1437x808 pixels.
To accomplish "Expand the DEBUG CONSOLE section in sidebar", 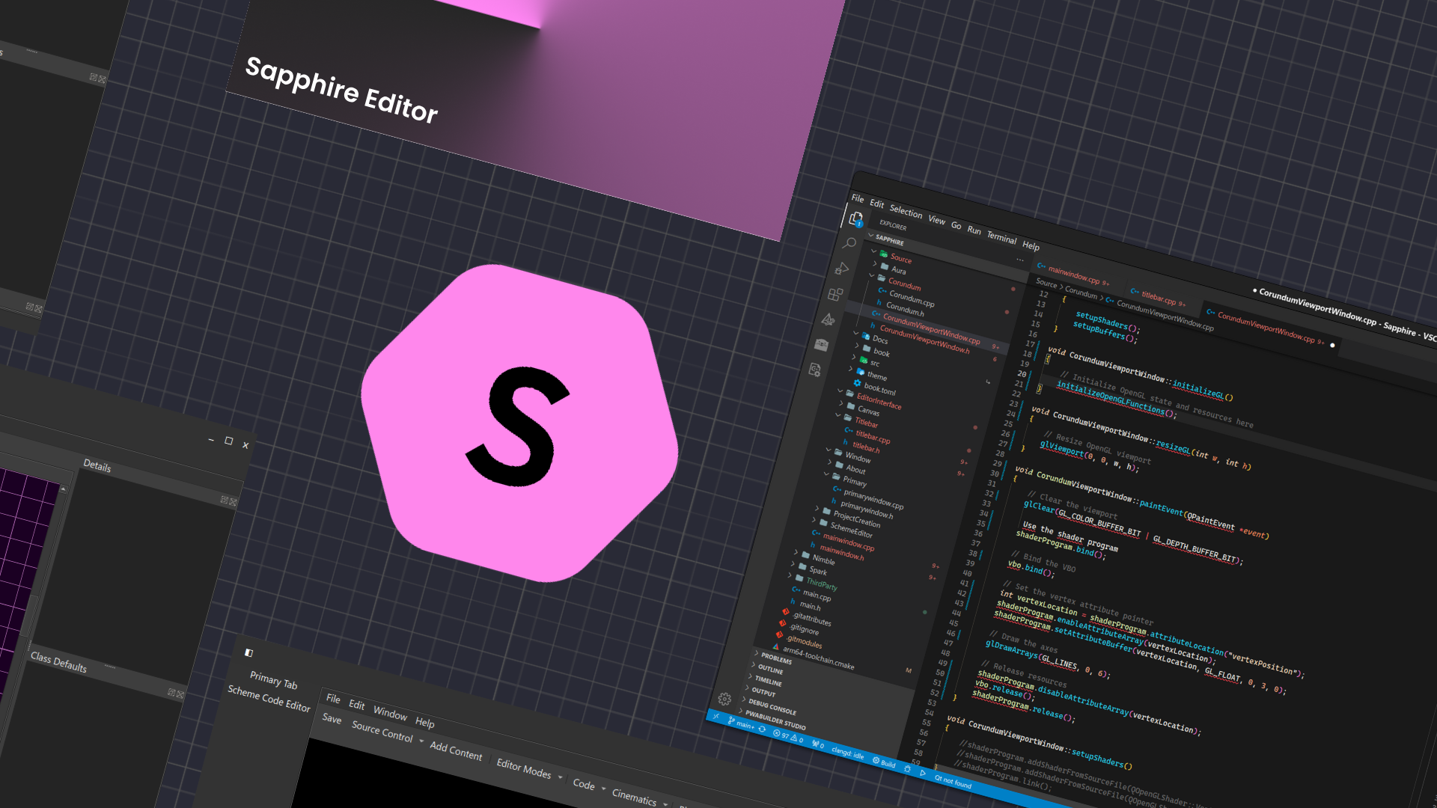I will 745,700.
